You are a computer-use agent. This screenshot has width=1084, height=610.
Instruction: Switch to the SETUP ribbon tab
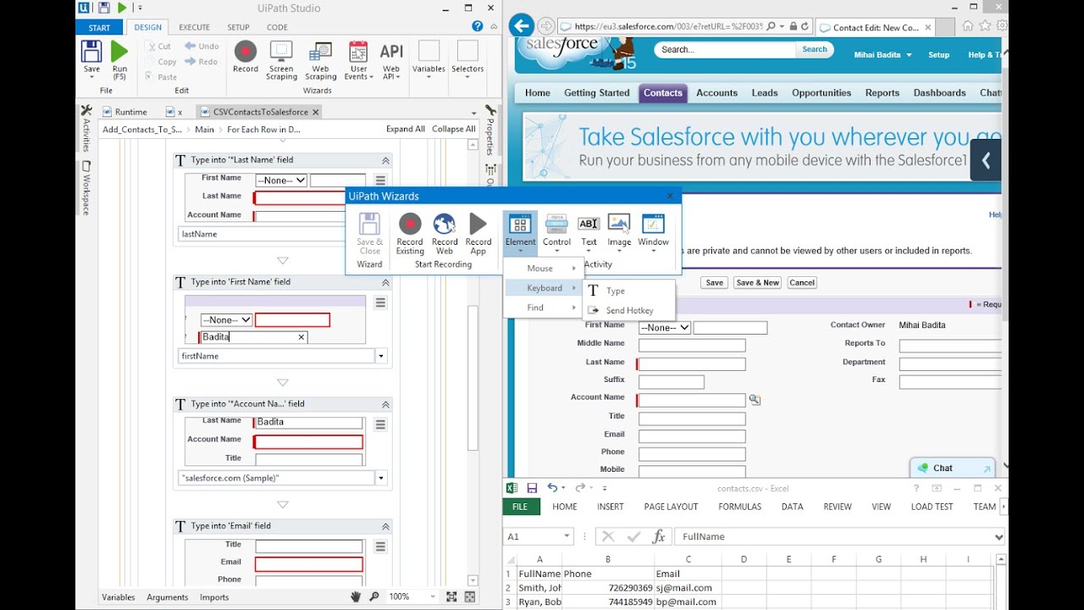point(238,27)
